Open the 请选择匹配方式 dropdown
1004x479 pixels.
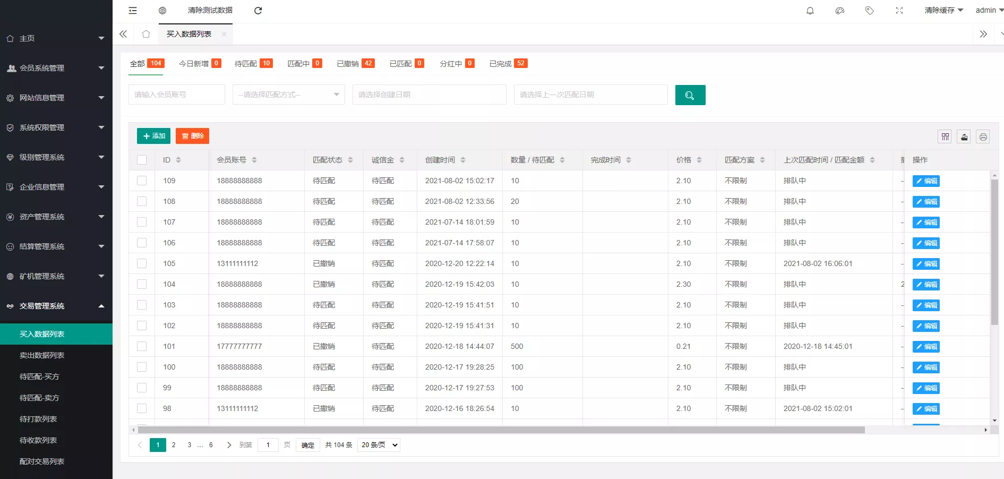tap(289, 95)
